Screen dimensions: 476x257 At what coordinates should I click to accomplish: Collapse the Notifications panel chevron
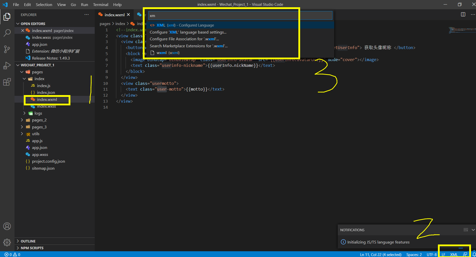(x=473, y=230)
